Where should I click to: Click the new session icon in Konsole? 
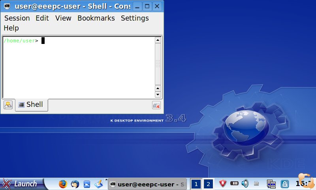(8, 105)
